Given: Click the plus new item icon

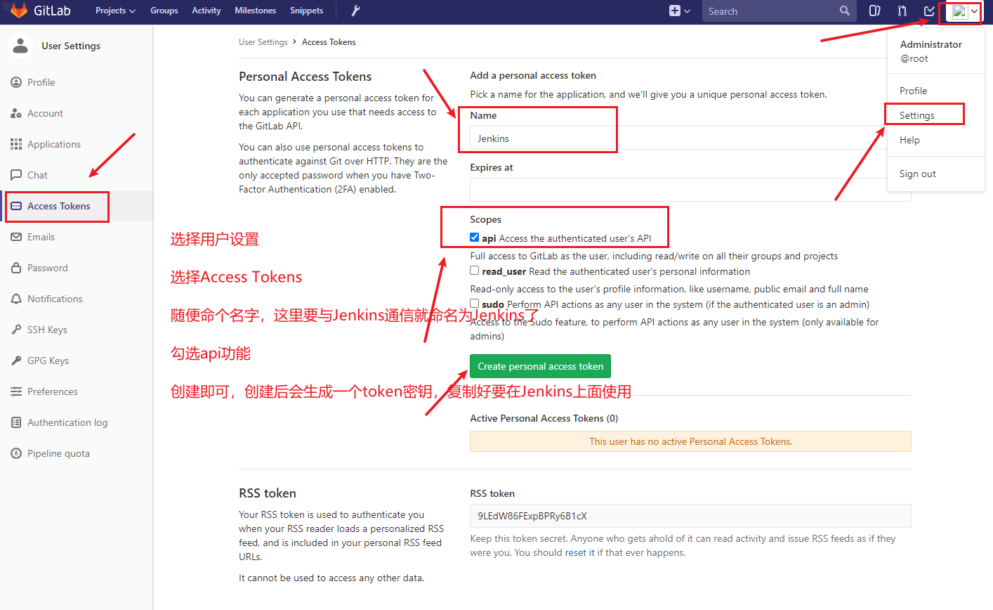Looking at the screenshot, I should point(674,11).
